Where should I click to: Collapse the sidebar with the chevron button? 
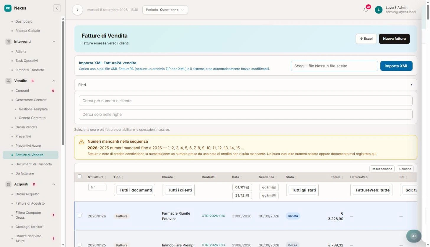tap(57, 8)
